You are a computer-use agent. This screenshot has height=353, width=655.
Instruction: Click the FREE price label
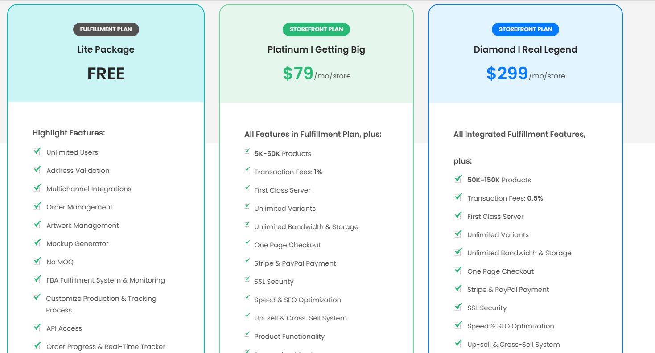(x=106, y=74)
